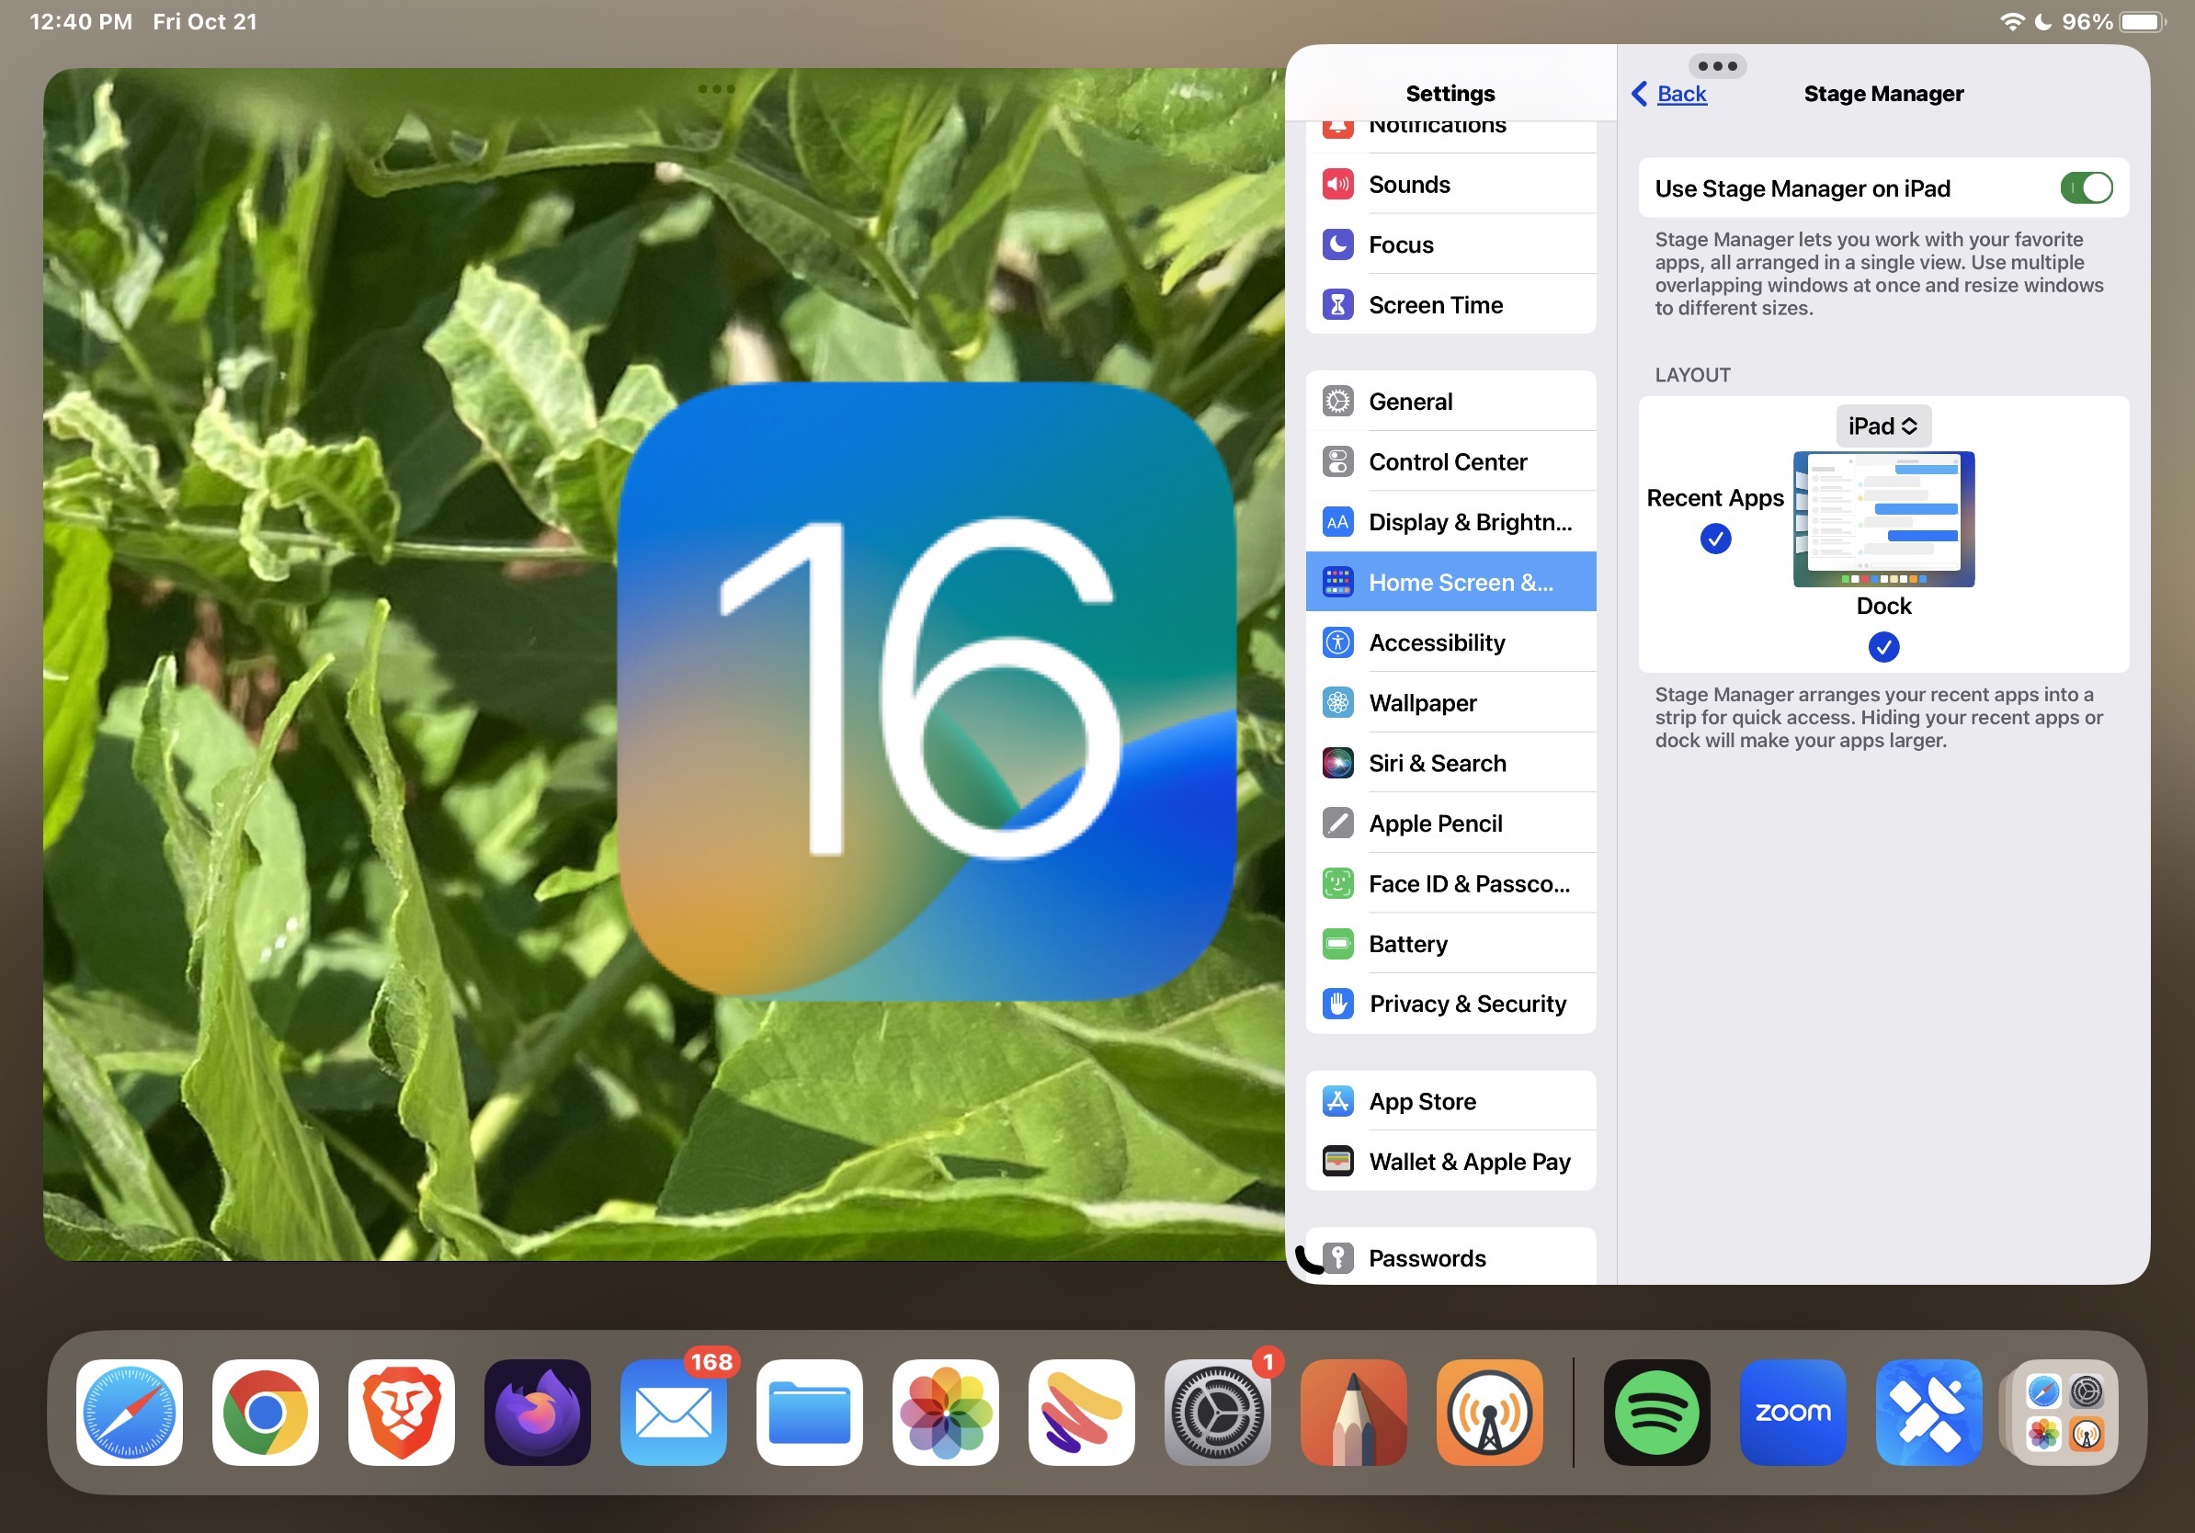Launch Zoom from the dock

point(1792,1412)
